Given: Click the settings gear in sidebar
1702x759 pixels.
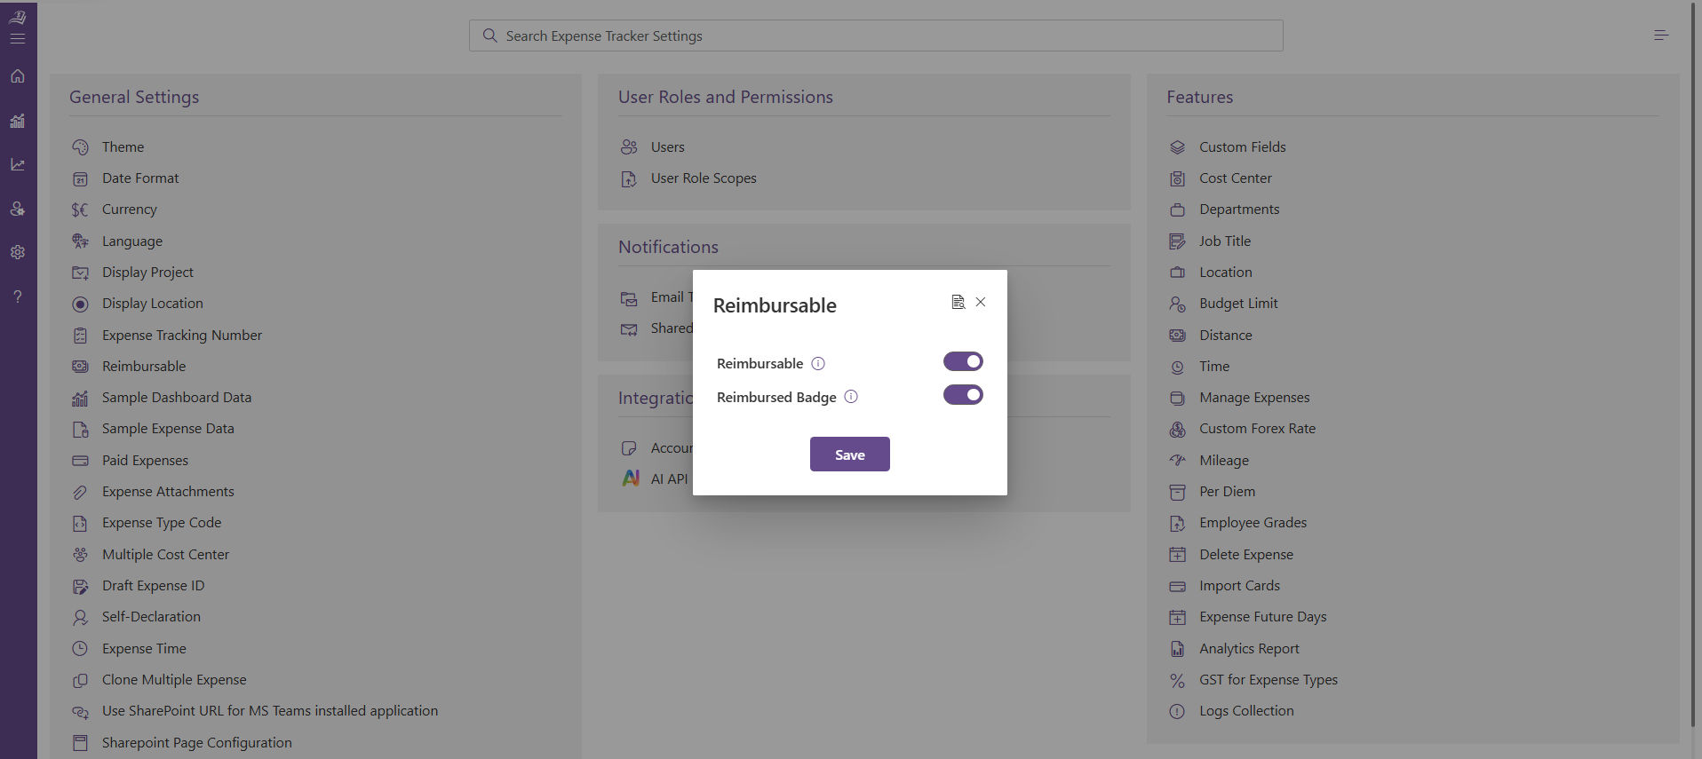Looking at the screenshot, I should click(18, 252).
